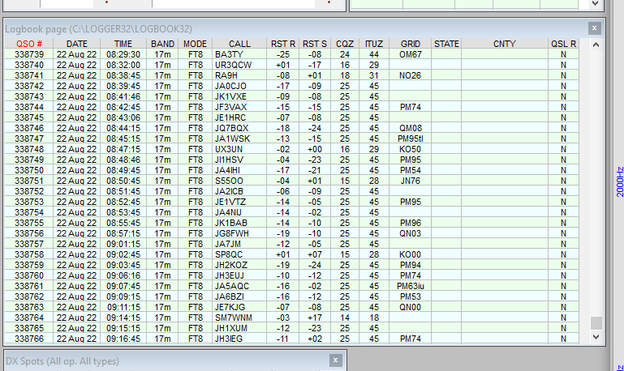Click the TIME column header
This screenshot has height=371, width=624.
pos(123,44)
